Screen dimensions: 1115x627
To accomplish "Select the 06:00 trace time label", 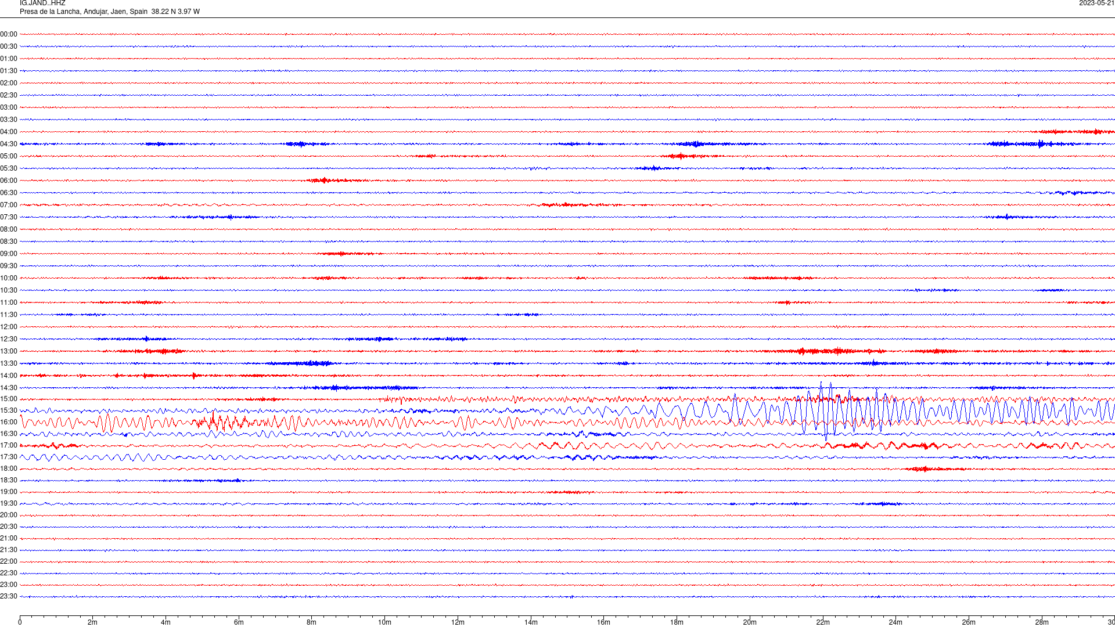I will coord(9,181).
